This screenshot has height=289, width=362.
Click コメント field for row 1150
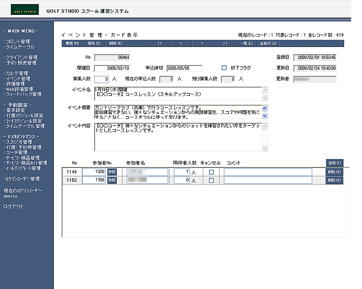coord(268,180)
